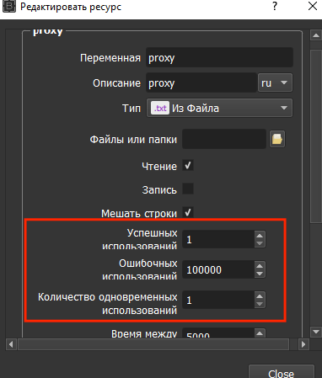Click the vertical scrollbar thumb
Screen dimensions: 322x378
(x=316, y=136)
